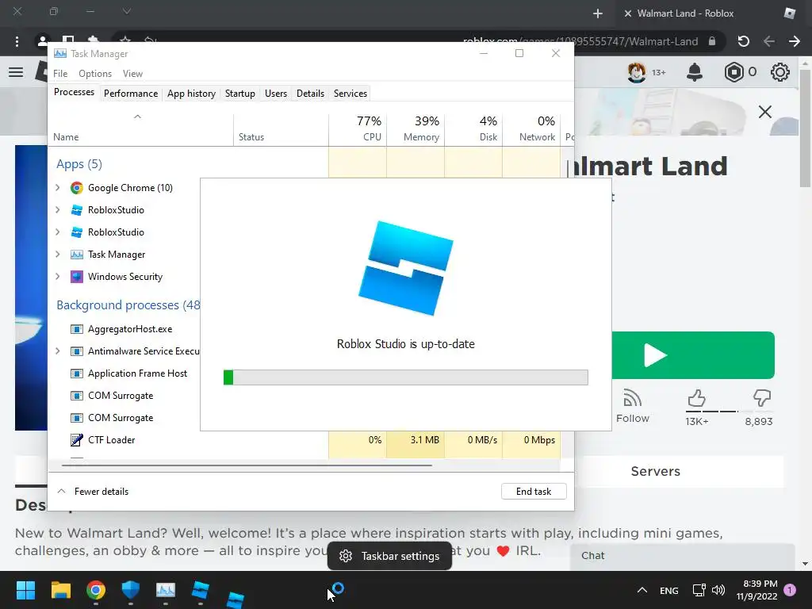
Task: Click the browser page vertical scrollbar
Action: 806,128
